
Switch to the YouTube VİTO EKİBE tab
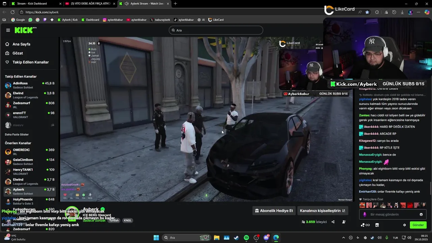90,3
